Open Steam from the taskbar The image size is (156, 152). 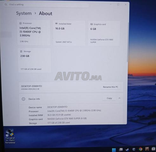pos(127,149)
